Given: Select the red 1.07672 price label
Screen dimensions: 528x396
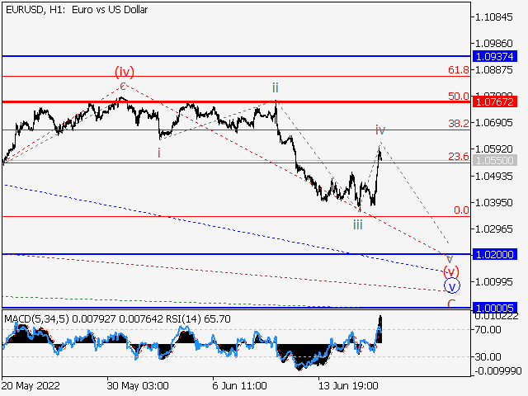Looking at the screenshot, I should 495,101.
